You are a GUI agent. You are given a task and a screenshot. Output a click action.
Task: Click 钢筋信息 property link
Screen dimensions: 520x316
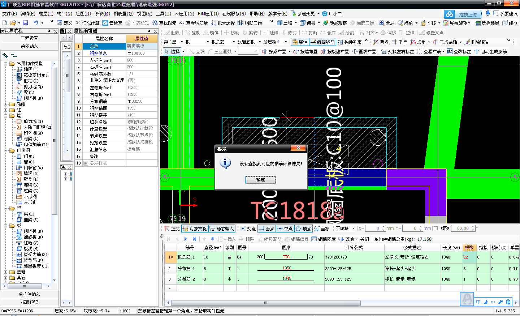point(98,53)
